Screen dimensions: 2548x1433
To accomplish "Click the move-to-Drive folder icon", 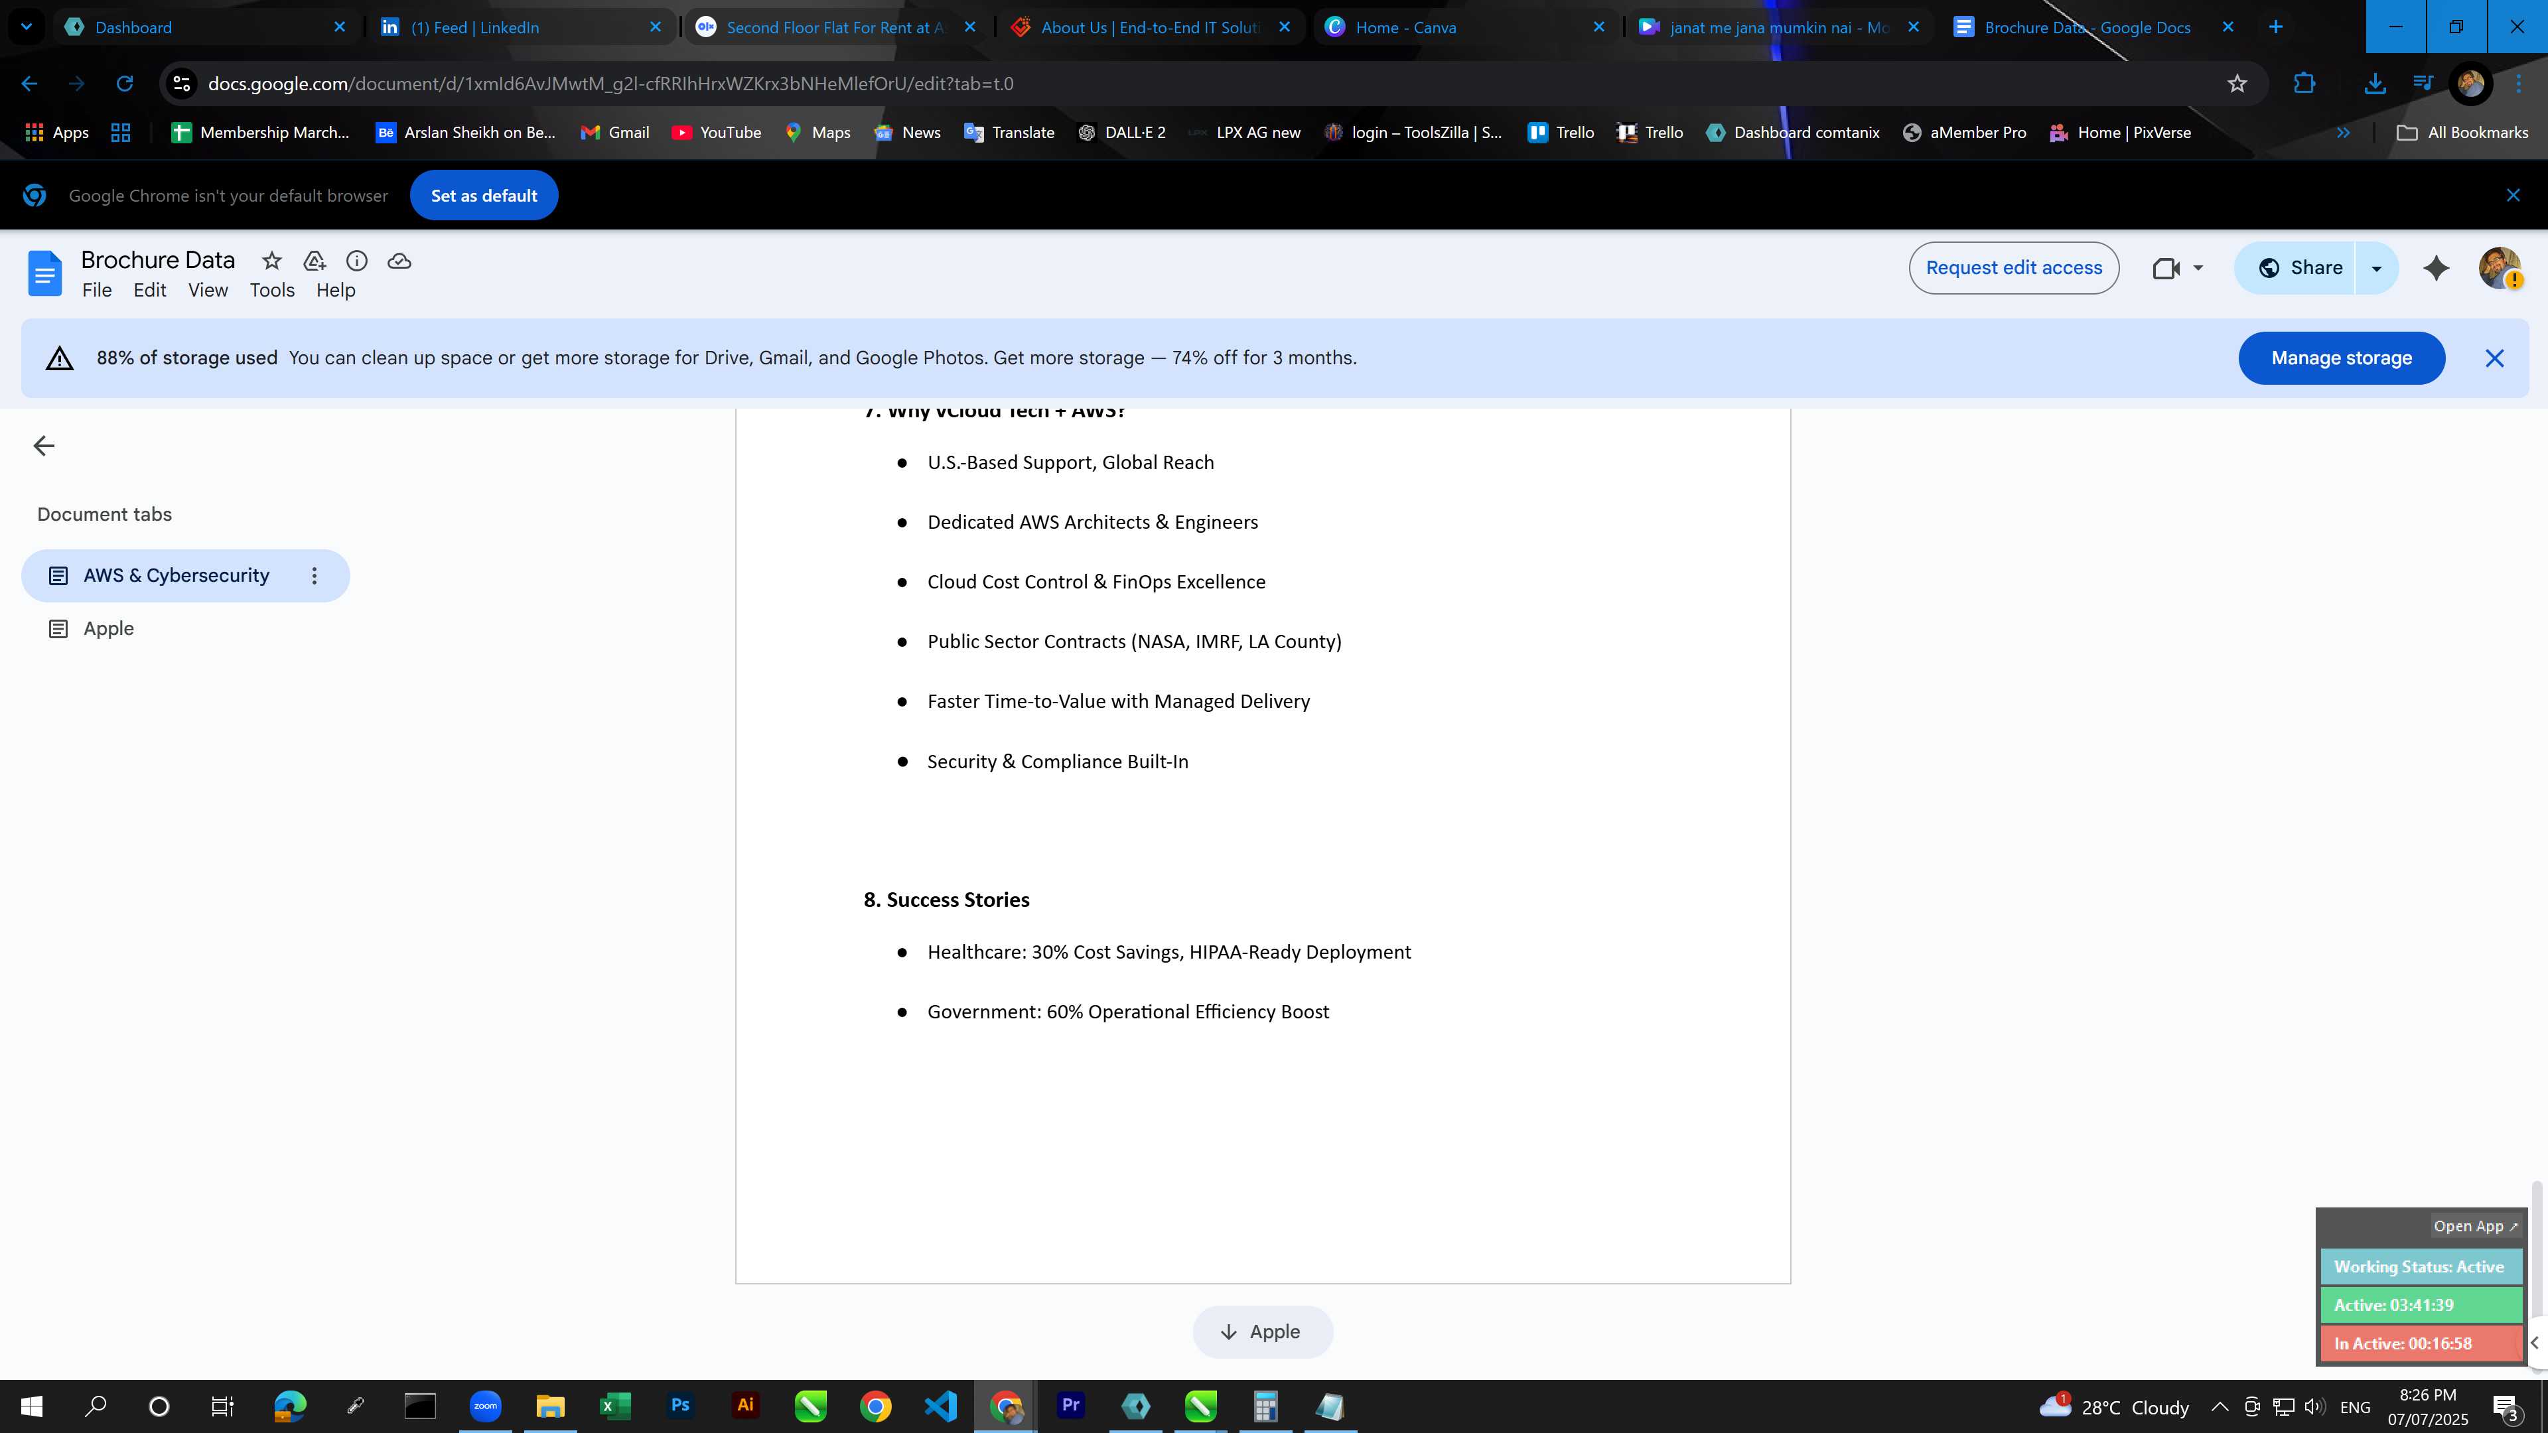I will point(315,261).
